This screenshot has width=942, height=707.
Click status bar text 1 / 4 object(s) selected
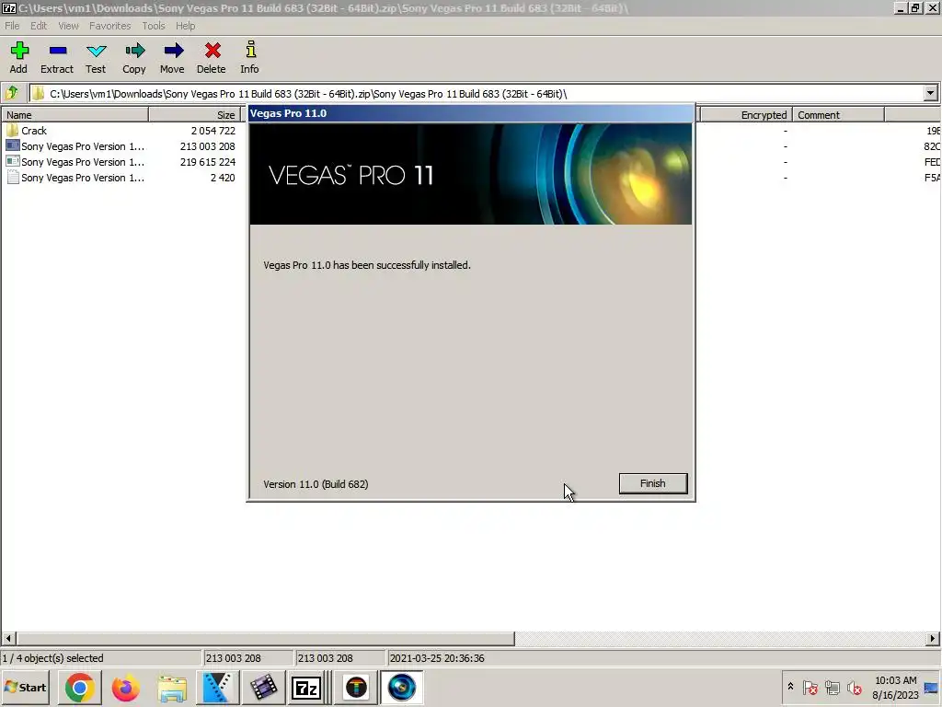click(52, 658)
